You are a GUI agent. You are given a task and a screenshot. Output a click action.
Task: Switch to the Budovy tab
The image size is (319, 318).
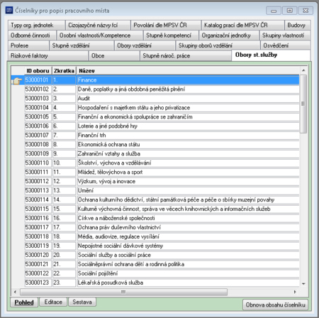[x=298, y=25]
